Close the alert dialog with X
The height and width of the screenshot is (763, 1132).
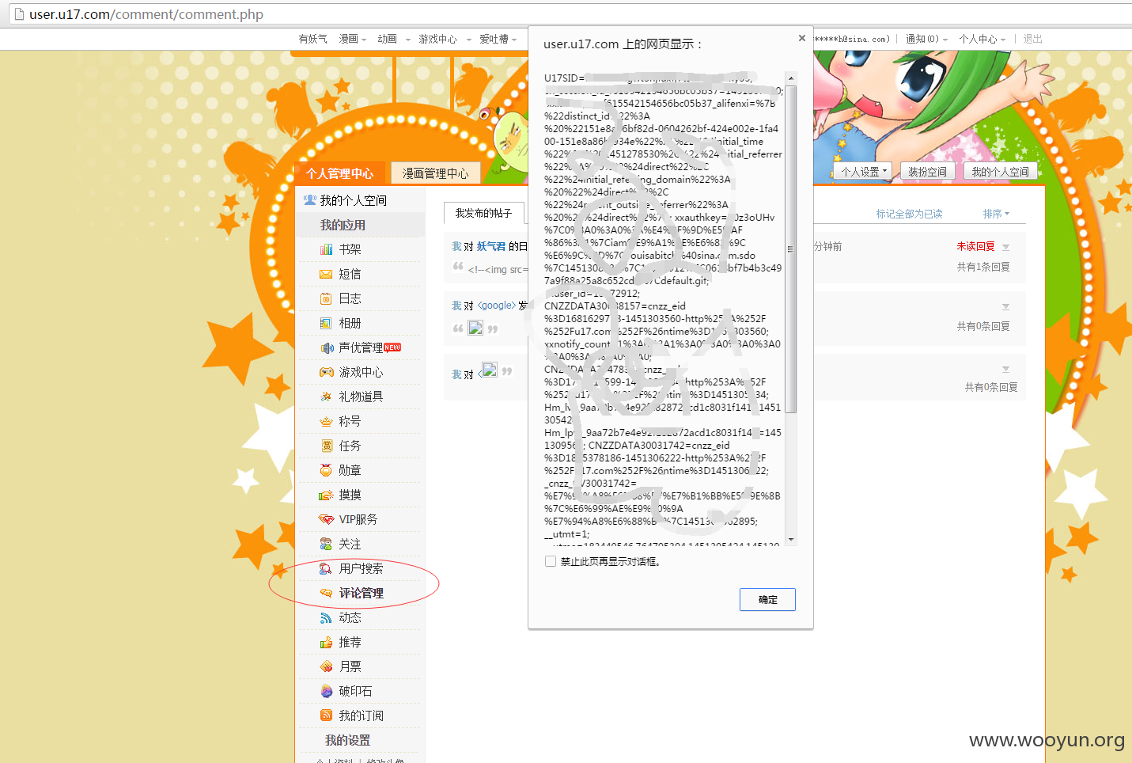802,37
